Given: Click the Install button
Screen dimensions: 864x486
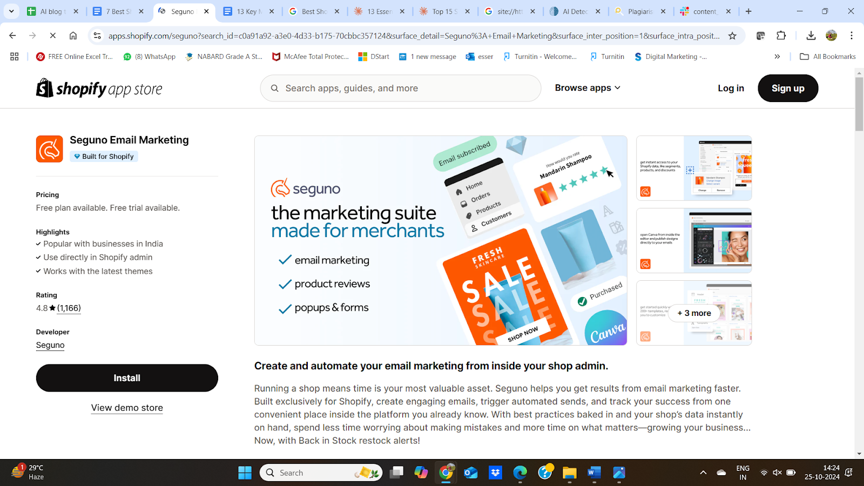Looking at the screenshot, I should click(127, 378).
